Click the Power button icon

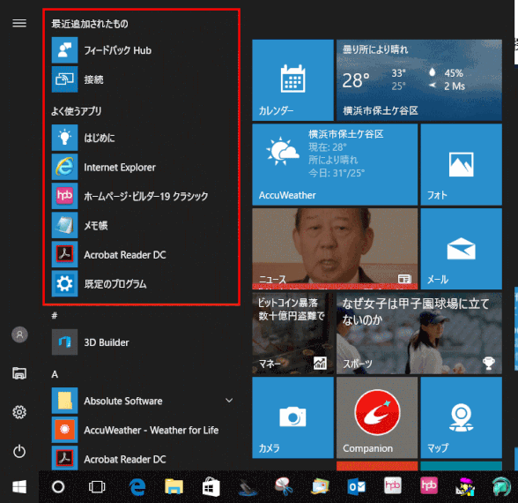(19, 451)
